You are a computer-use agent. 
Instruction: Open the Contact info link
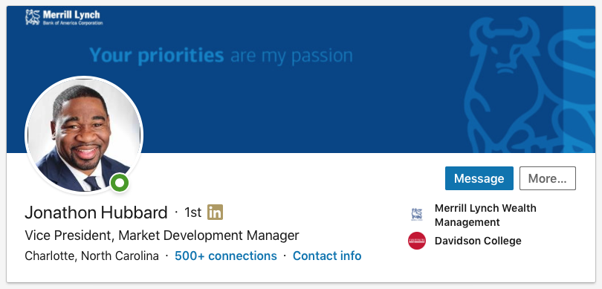coord(327,256)
